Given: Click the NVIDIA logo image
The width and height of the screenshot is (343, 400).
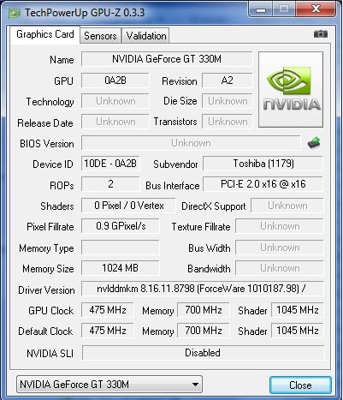Looking at the screenshot, I should [291, 89].
